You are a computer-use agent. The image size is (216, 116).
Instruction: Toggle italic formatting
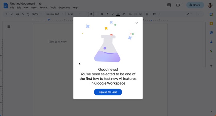point(107,14)
